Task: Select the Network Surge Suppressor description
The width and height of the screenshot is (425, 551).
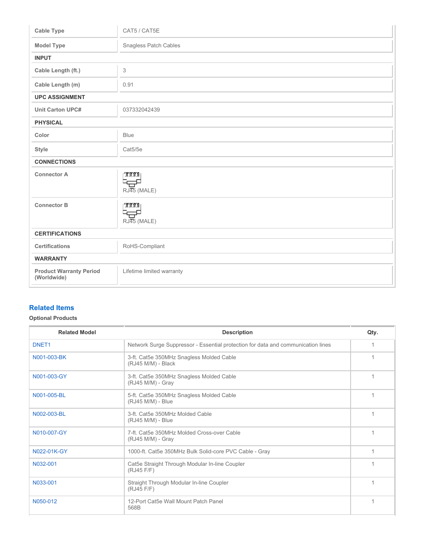Action: click(x=229, y=345)
